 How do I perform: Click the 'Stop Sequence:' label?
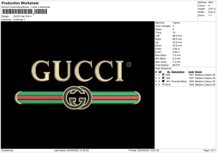(163, 68)
